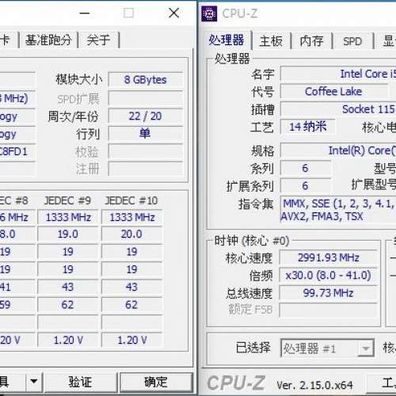Screen dimensions: 396x396
Task: Click the empty 注册 field
Action: tap(146, 169)
